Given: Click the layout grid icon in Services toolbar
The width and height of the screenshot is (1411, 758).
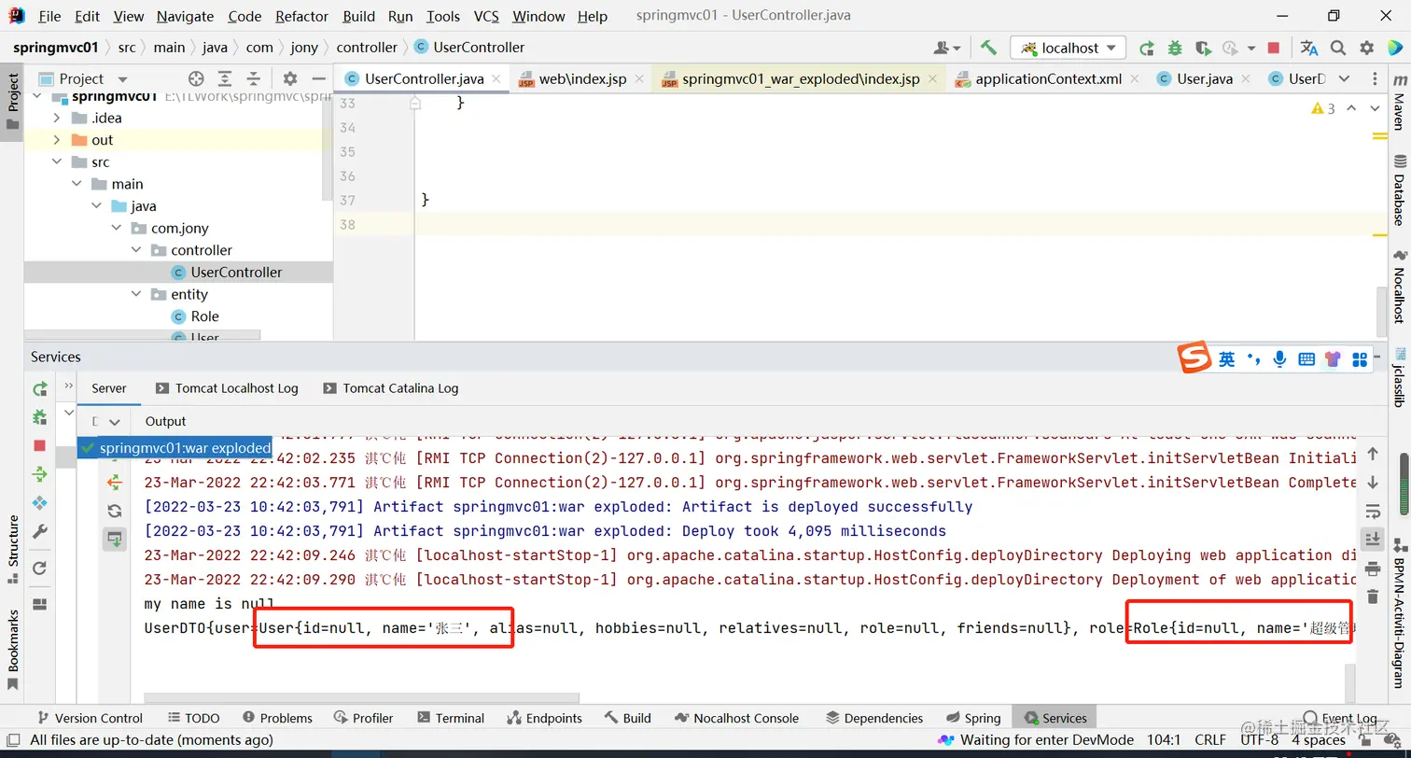Looking at the screenshot, I should (39, 604).
